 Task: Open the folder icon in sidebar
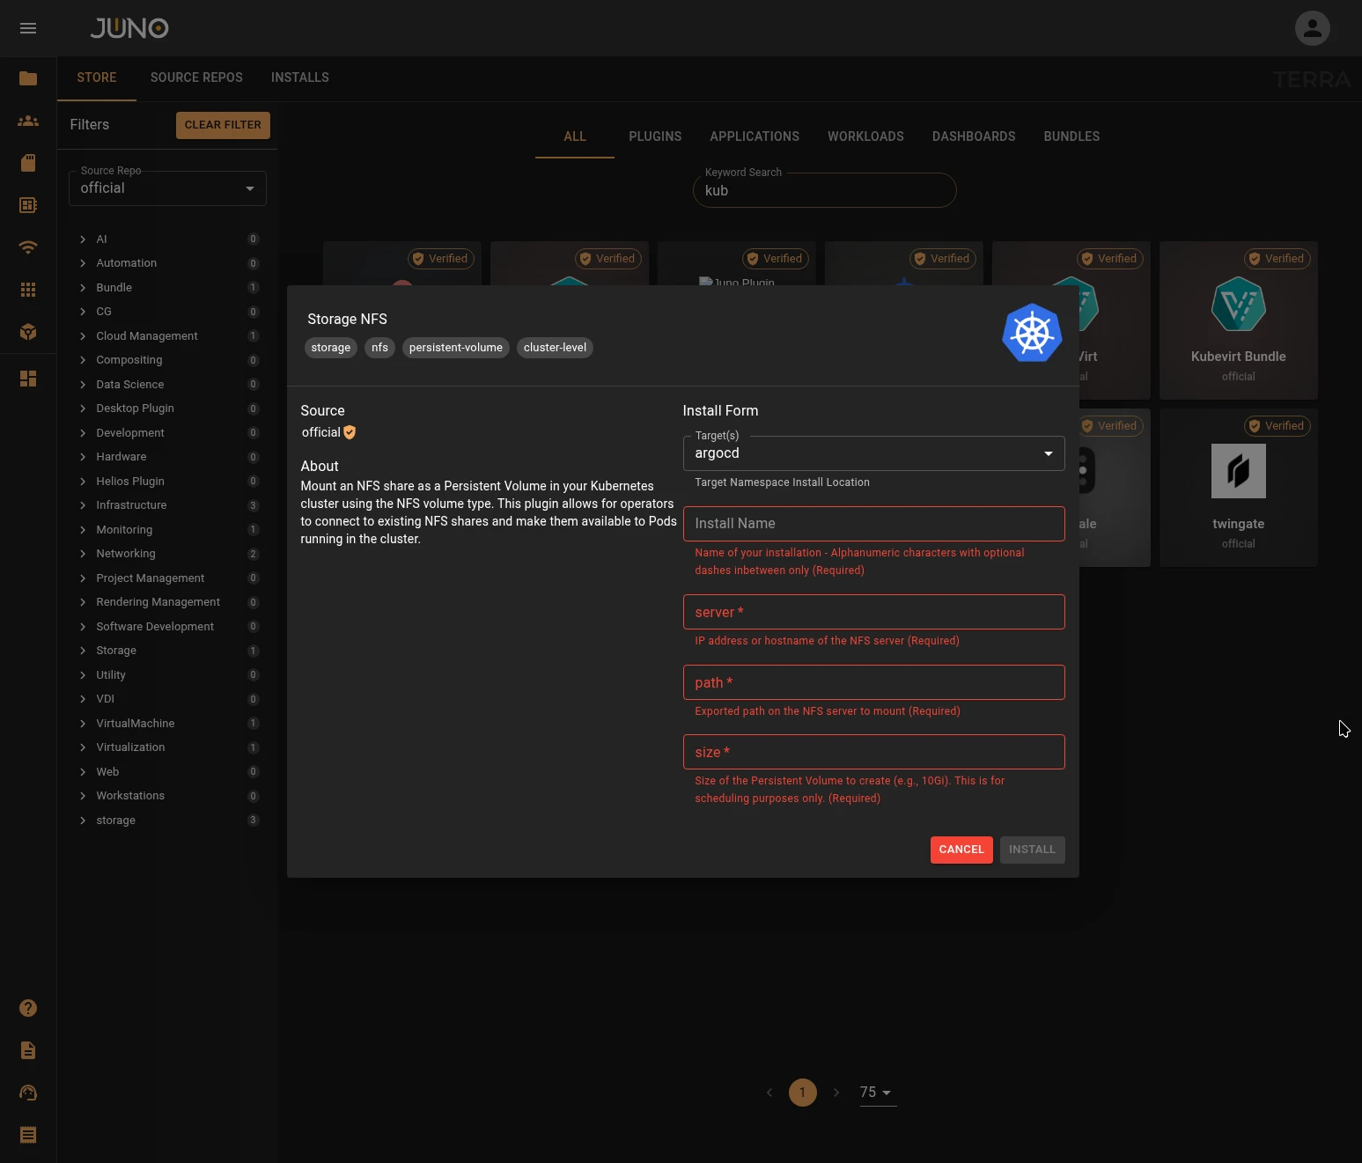click(x=28, y=78)
